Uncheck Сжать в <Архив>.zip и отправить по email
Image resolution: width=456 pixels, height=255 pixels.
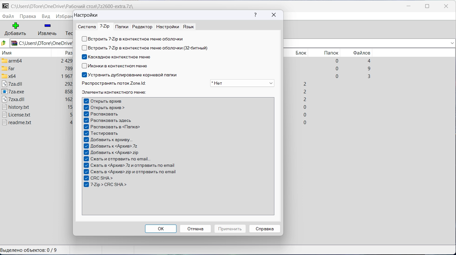coord(86,172)
